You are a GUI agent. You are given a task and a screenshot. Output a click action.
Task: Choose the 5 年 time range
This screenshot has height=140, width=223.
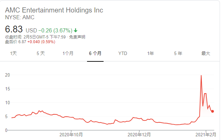pos(178,53)
